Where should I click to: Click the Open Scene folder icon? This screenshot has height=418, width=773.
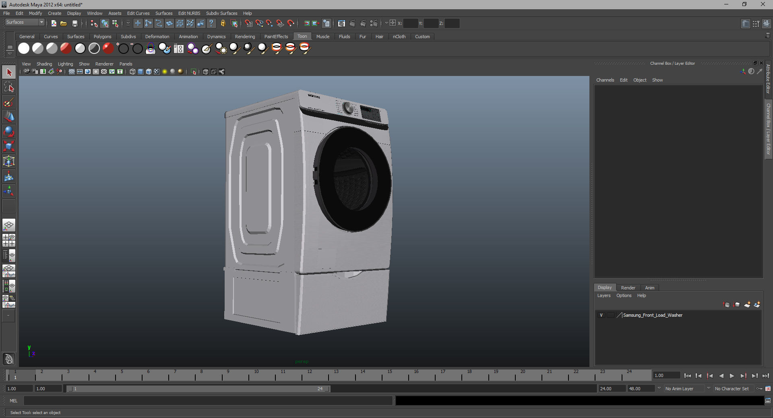(x=64, y=23)
